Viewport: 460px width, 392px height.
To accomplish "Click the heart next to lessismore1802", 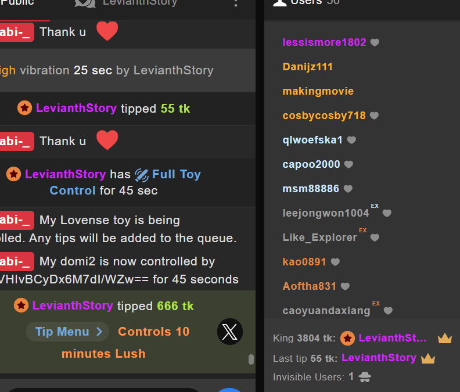I will point(375,42).
